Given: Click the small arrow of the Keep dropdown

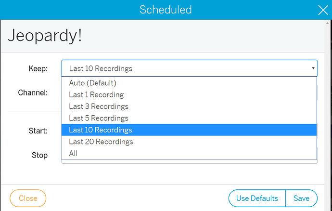Looking at the screenshot, I should click(313, 68).
